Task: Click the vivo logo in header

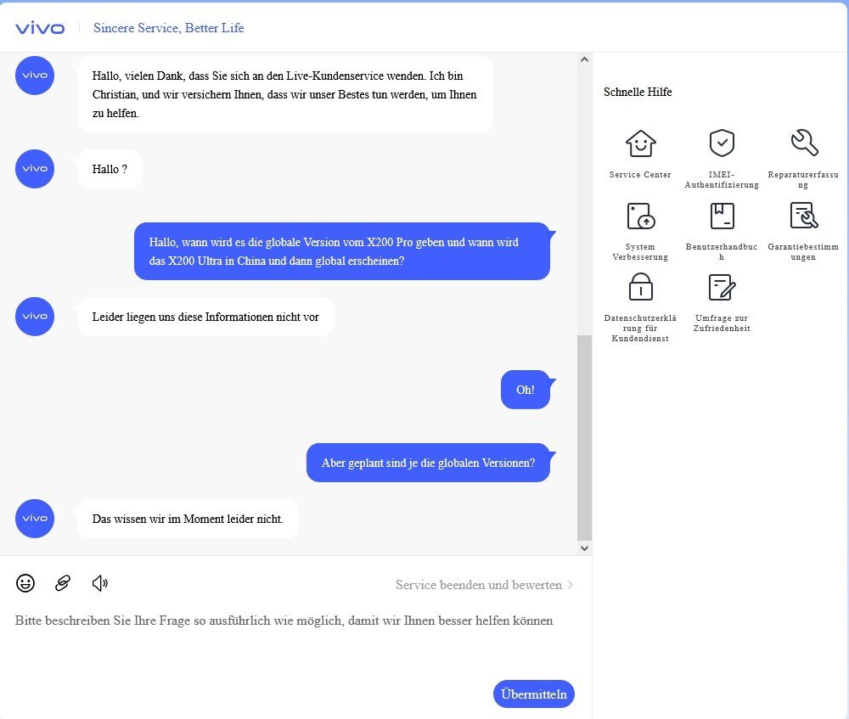Action: pyautogui.click(x=40, y=28)
